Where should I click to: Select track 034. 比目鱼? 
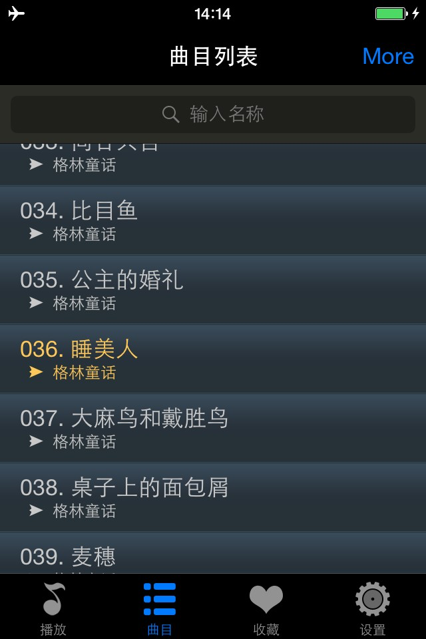[x=213, y=220]
